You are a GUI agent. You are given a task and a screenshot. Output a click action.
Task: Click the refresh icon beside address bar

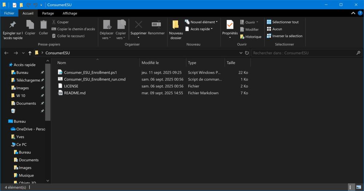(247, 53)
